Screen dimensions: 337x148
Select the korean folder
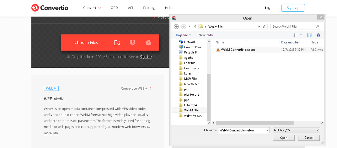click(189, 73)
